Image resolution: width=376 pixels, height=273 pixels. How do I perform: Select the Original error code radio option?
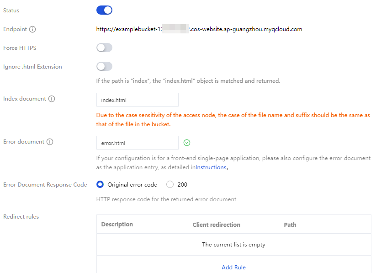pos(101,185)
